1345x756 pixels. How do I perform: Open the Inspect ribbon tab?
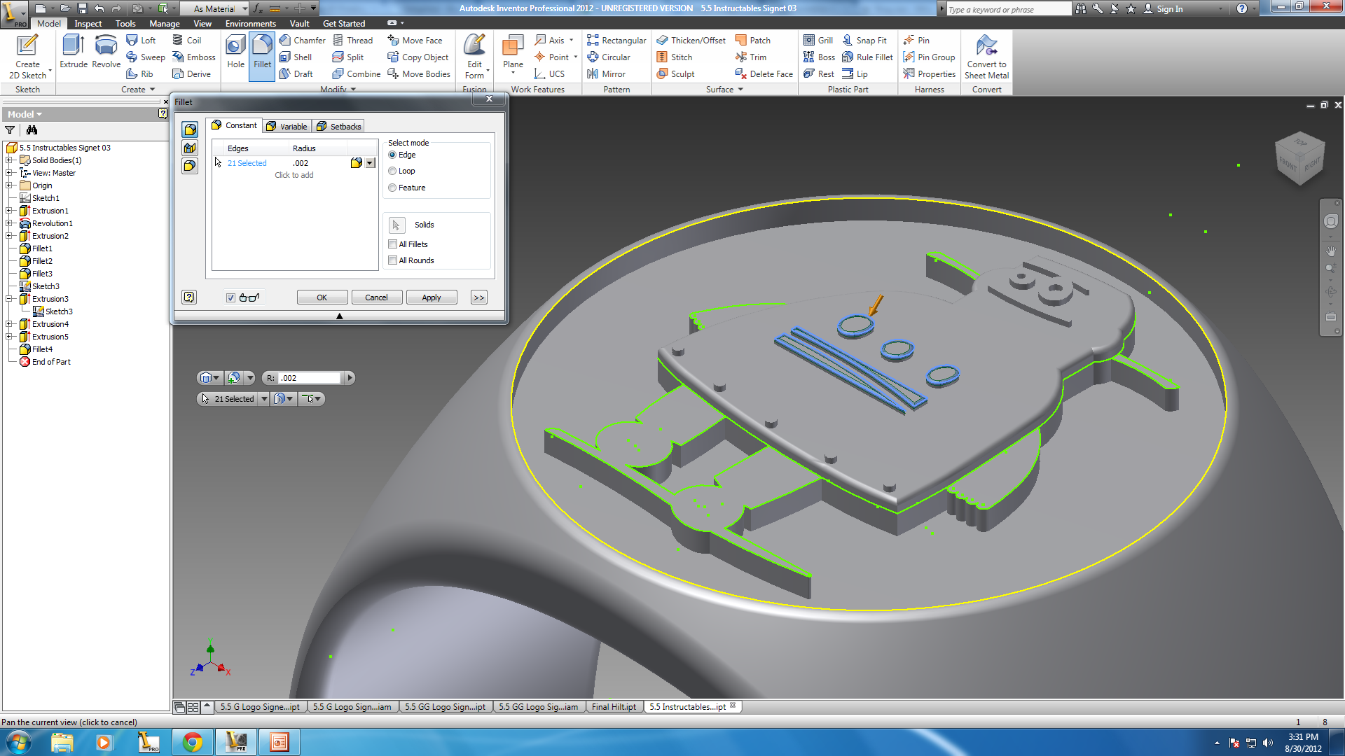click(88, 23)
